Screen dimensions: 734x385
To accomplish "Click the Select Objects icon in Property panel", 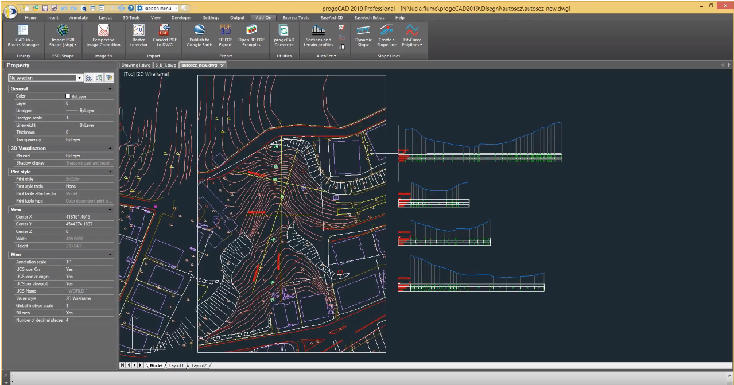I will [99, 77].
